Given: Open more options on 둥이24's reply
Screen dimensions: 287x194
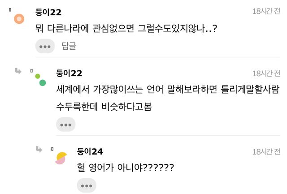Looking at the screenshot, I should point(87,185).
